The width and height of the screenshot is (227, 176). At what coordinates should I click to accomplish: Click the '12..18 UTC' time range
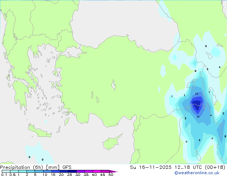pyautogui.click(x=188, y=167)
